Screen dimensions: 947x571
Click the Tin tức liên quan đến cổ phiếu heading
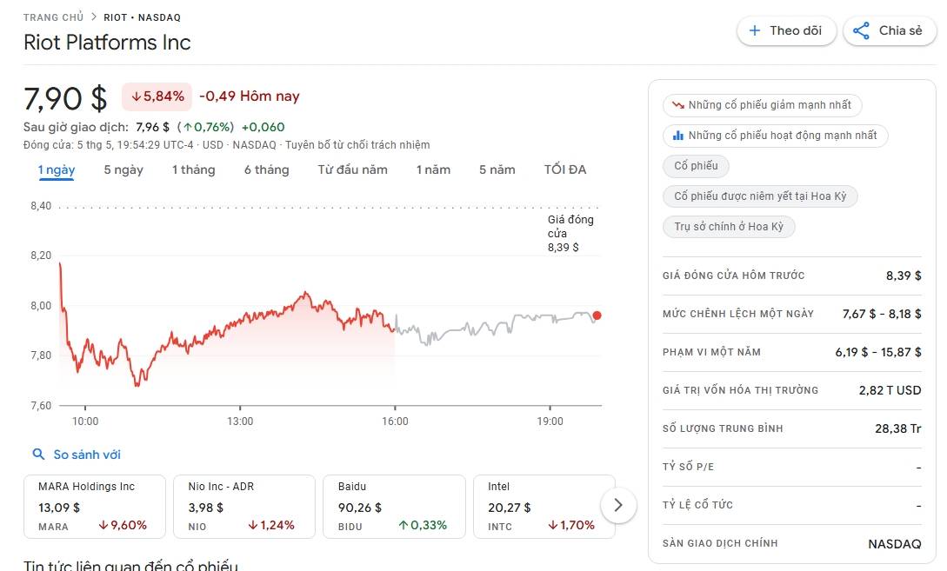click(x=130, y=565)
